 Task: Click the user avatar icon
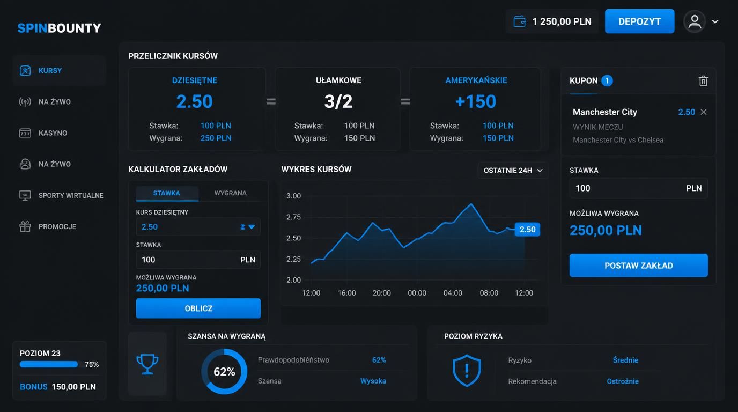coord(695,21)
